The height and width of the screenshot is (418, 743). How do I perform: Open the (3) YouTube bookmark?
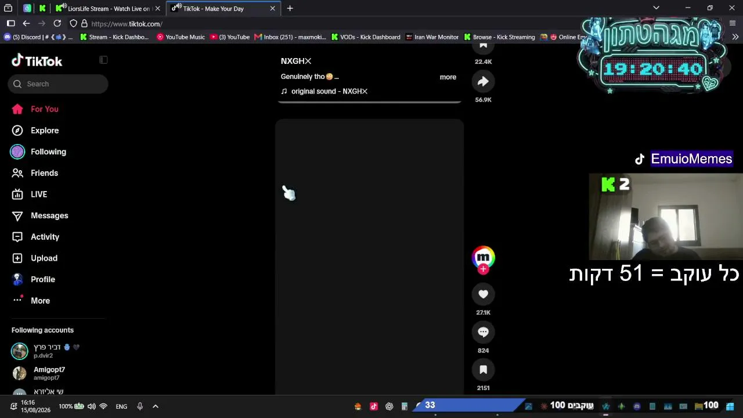[x=230, y=37]
